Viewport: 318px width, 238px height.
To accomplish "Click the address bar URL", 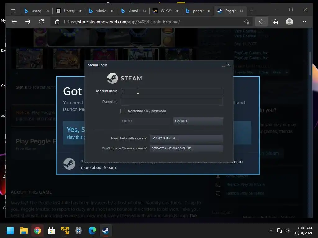I will point(122,22).
